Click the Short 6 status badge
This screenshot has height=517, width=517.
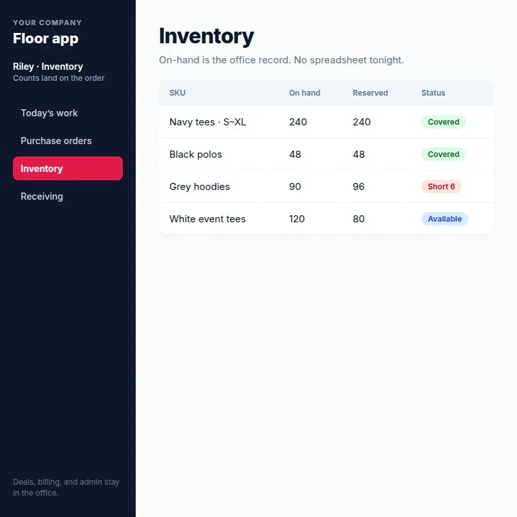coord(441,187)
